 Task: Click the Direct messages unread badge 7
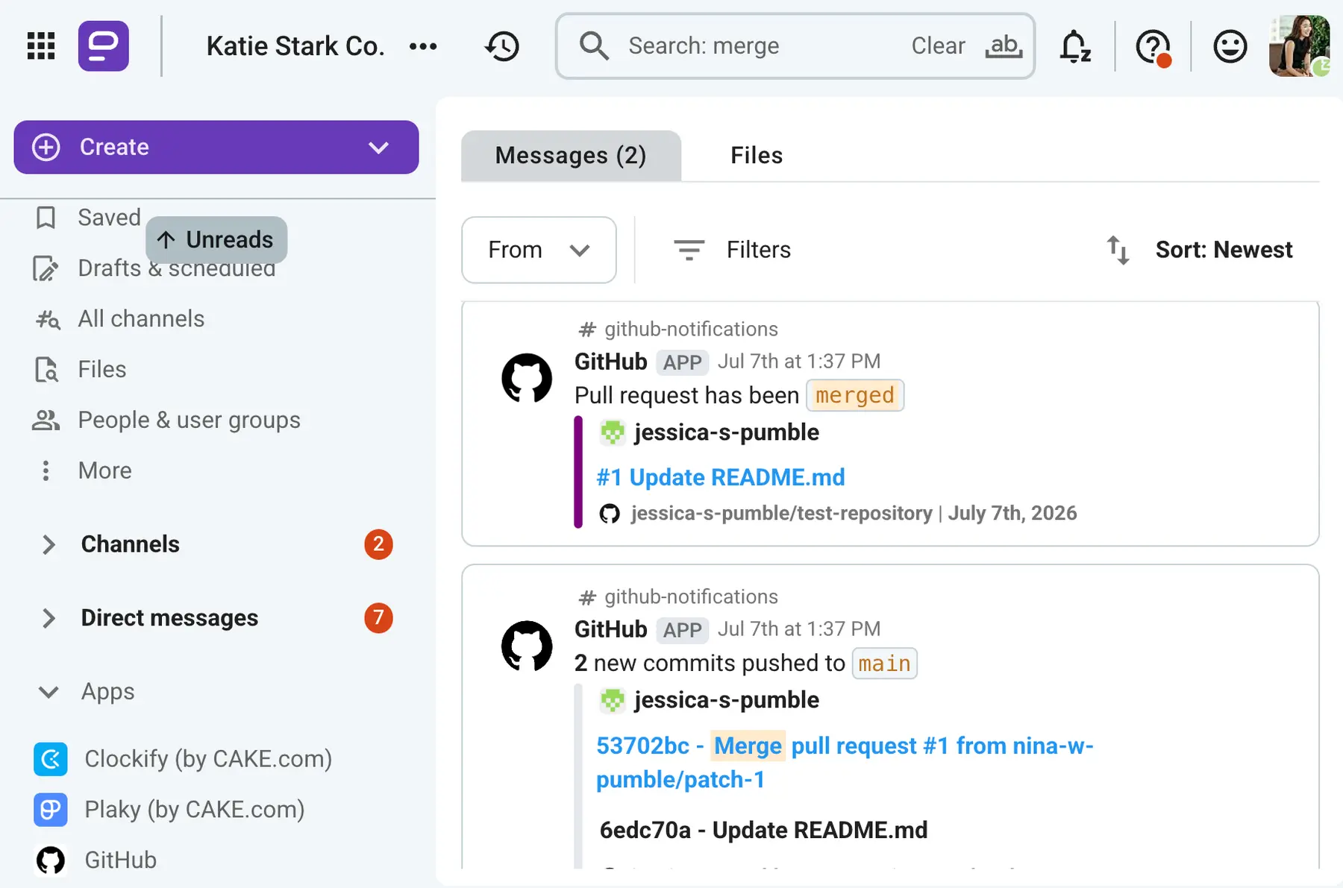tap(378, 618)
